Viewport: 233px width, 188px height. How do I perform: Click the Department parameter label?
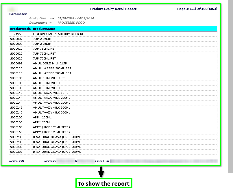(x=38, y=23)
